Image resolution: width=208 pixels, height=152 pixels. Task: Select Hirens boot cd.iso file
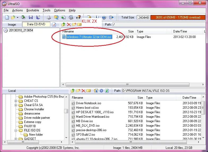click(87, 108)
